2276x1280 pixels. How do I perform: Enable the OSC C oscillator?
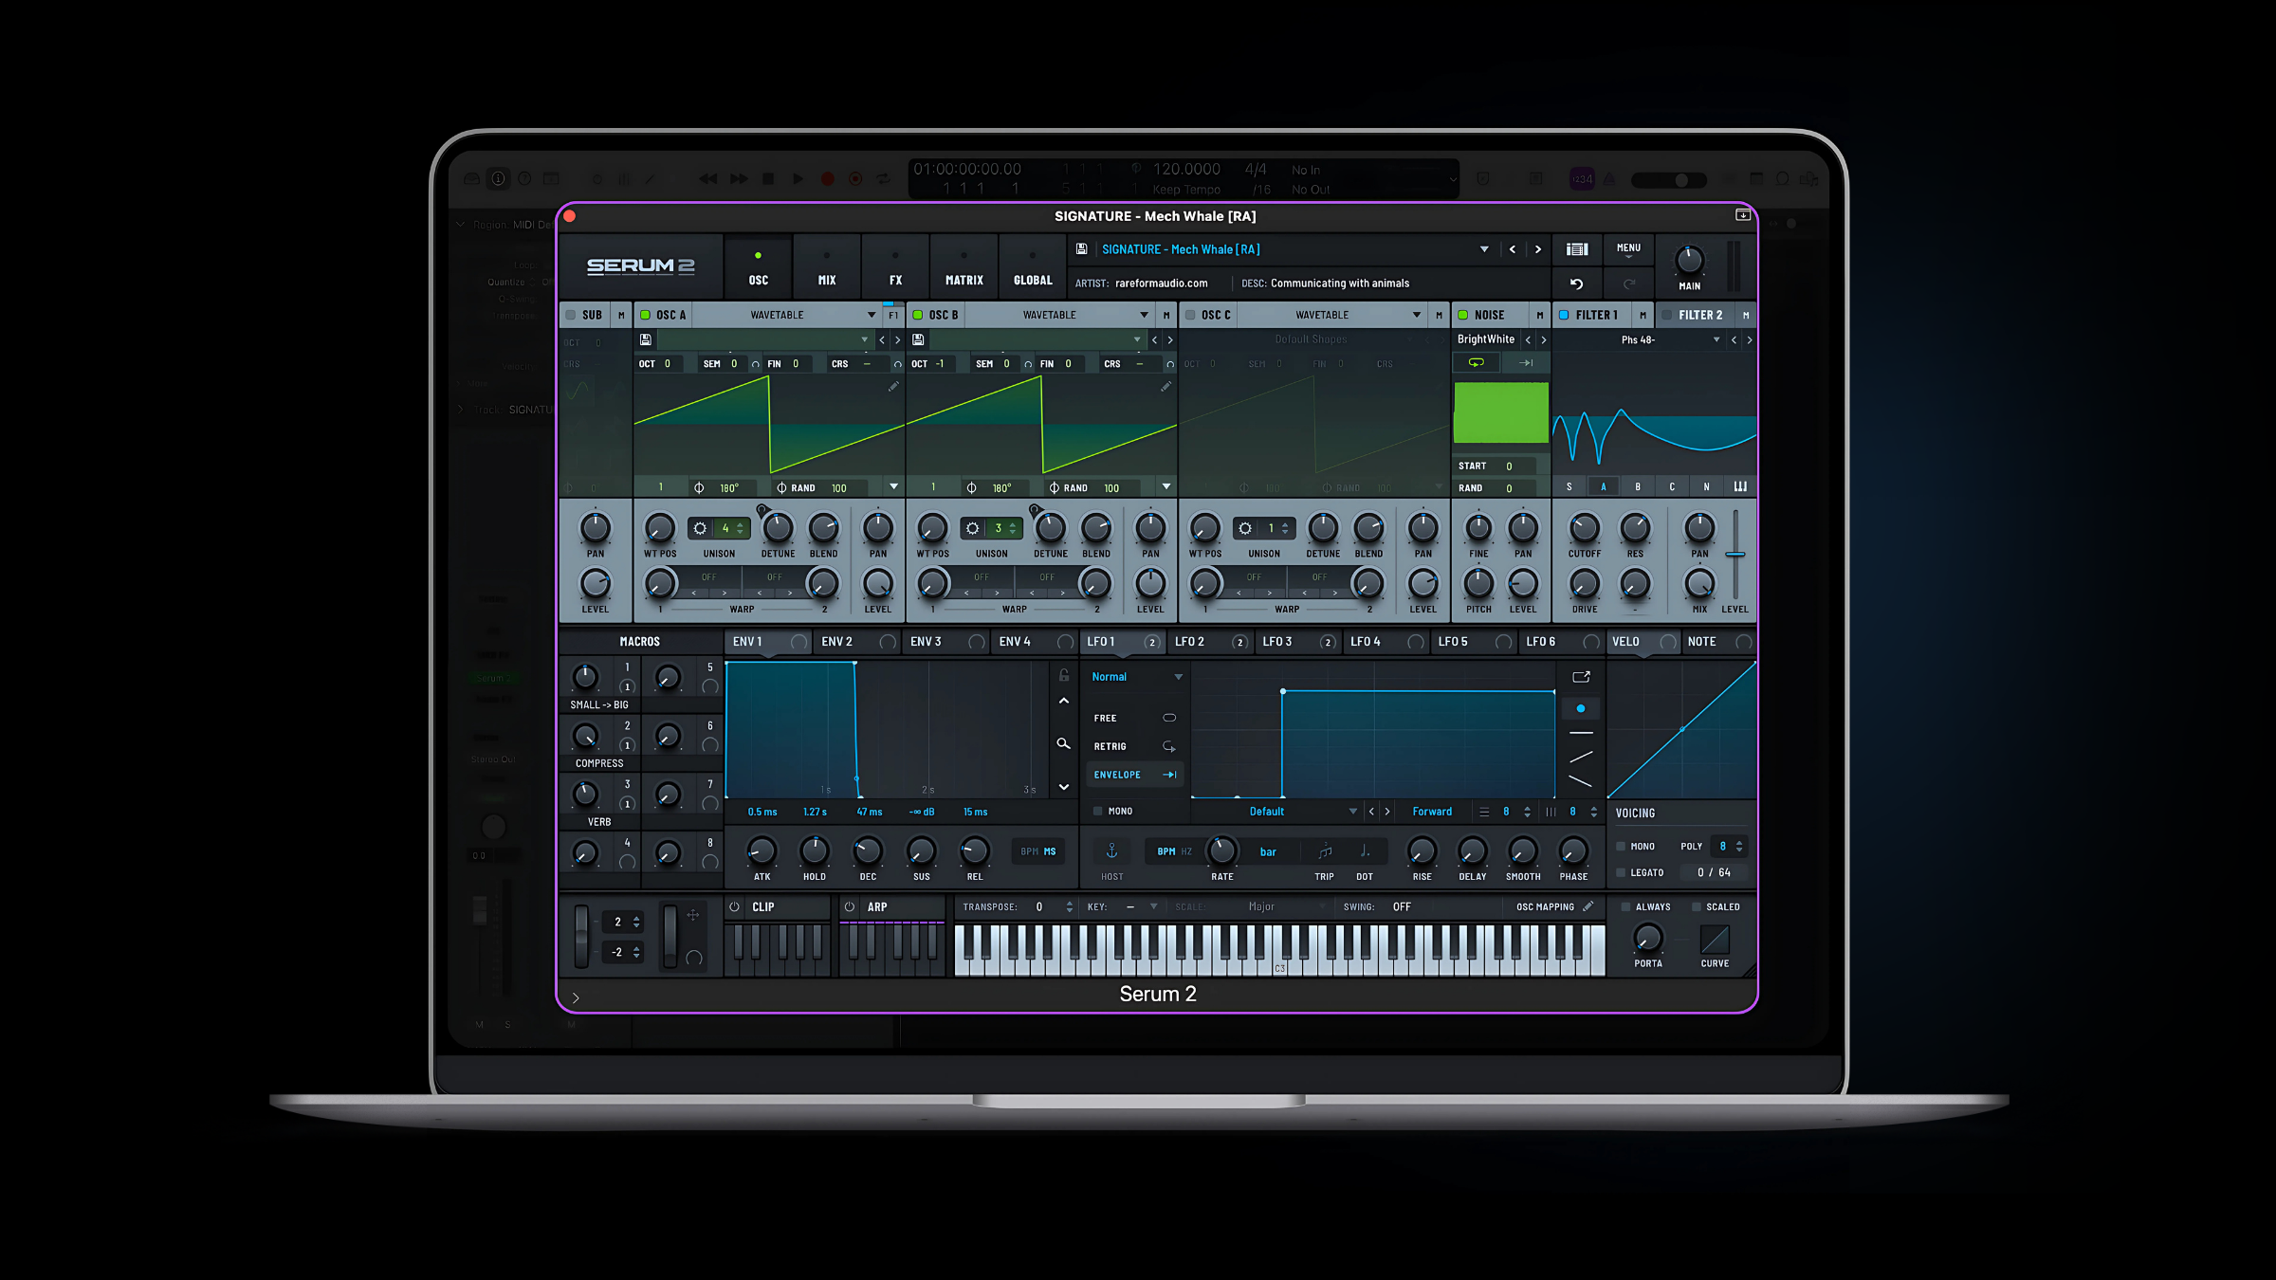pos(1190,315)
